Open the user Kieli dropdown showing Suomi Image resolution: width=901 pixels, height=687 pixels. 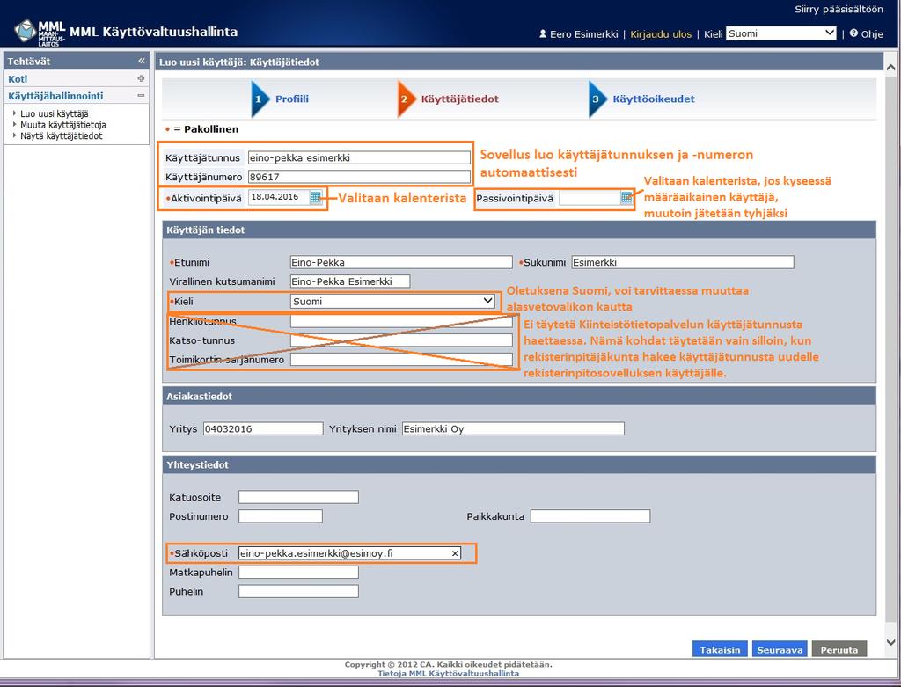coord(393,301)
